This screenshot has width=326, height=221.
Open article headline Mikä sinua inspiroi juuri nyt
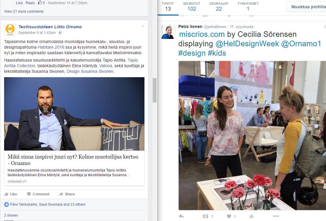pos(73,160)
